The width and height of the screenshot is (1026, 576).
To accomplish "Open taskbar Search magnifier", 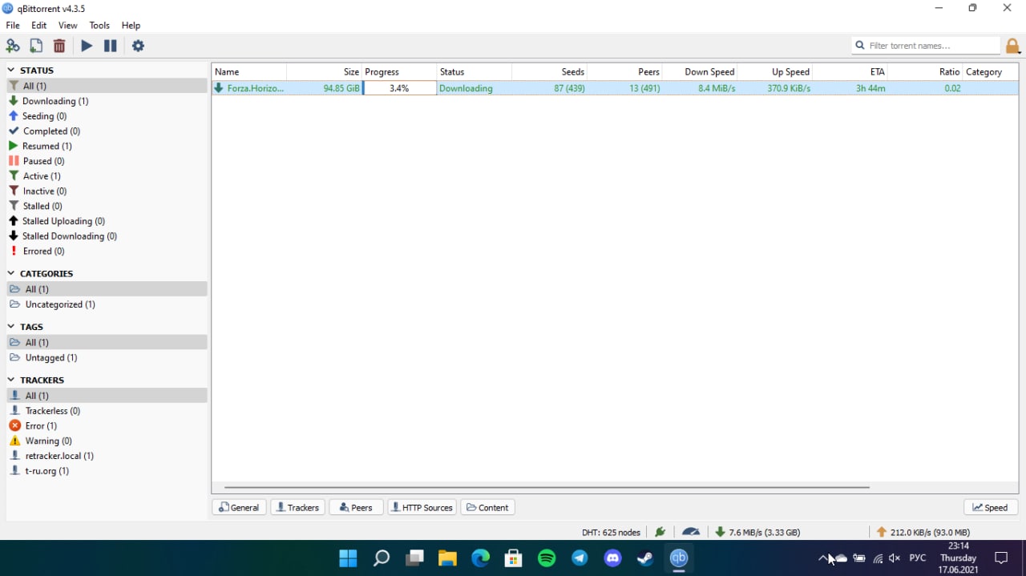I will [x=382, y=558].
